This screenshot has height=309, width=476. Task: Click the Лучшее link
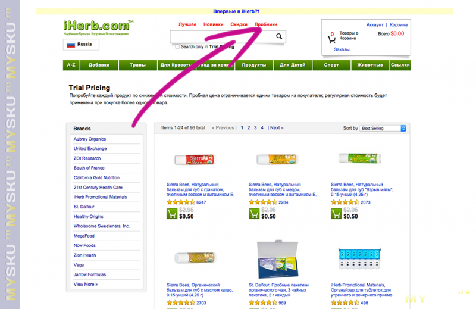(x=187, y=24)
